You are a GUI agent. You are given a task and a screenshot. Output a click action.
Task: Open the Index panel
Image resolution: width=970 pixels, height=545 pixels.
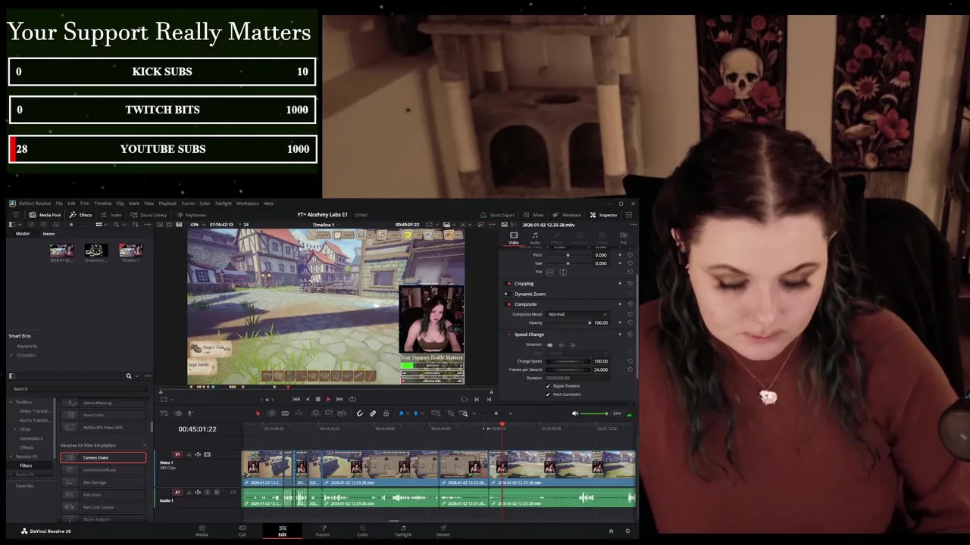point(111,215)
